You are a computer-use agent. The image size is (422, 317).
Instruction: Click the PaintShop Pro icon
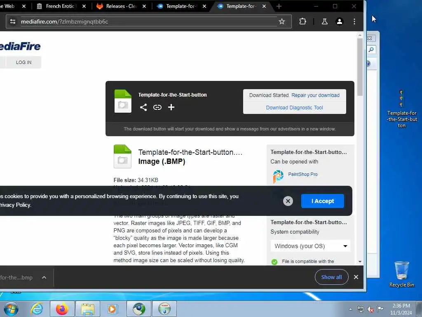pos(278,176)
